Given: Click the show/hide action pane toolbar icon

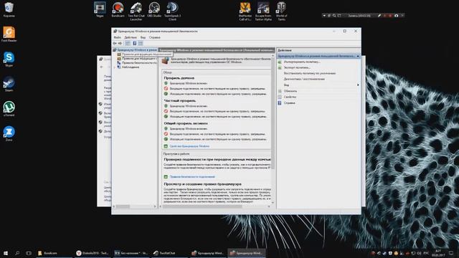Looking at the screenshot, I should (141, 43).
